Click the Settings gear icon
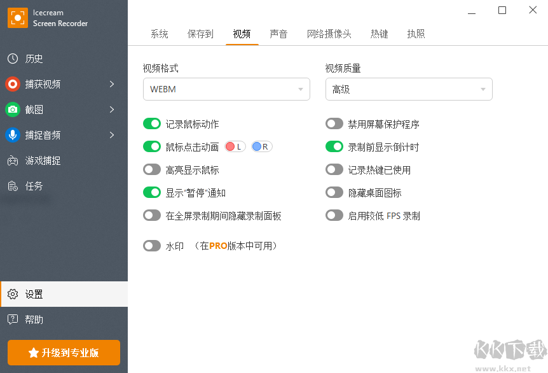The height and width of the screenshot is (373, 548). [13, 294]
